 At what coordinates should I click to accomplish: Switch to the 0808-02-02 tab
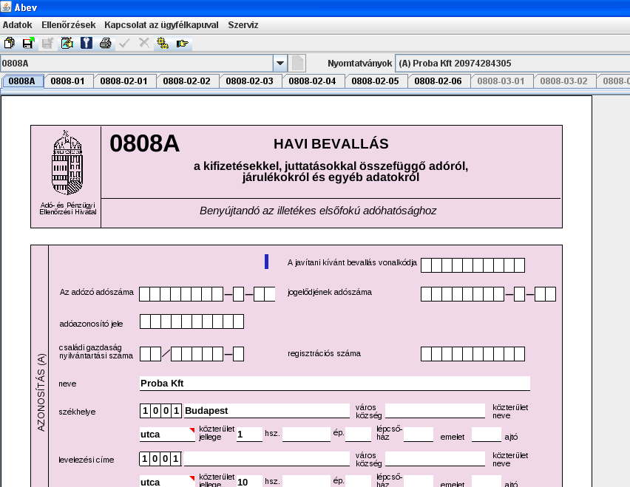pos(187,81)
